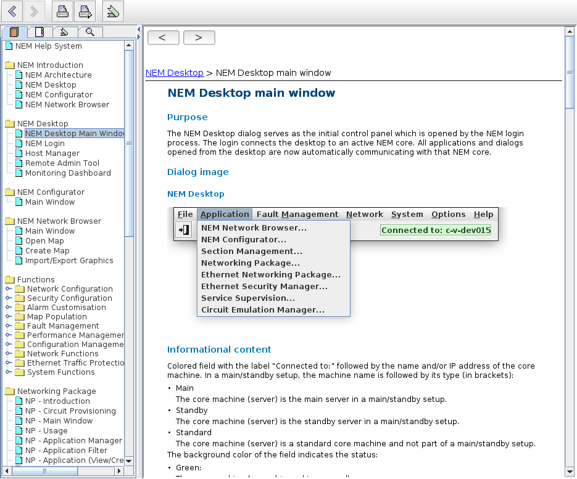Open the NP - Circuit Provisioning topic
Image resolution: width=577 pixels, height=479 pixels.
(70, 411)
